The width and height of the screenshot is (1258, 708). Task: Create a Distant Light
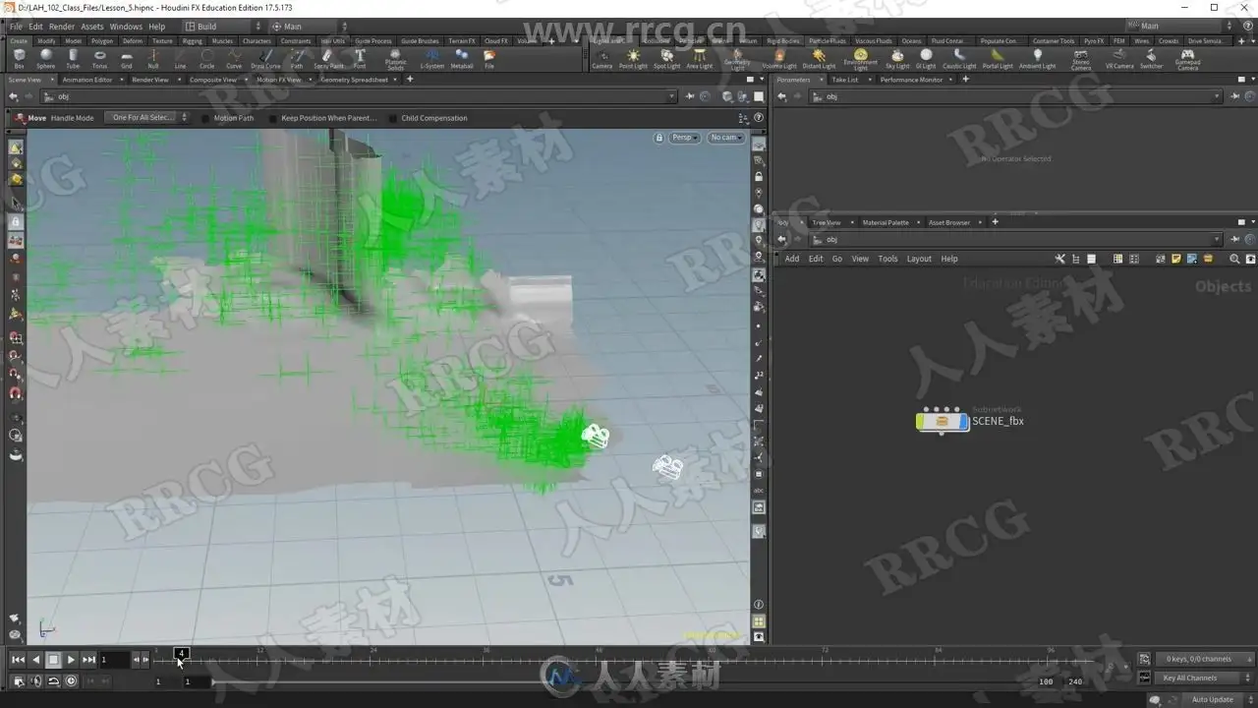coord(819,59)
